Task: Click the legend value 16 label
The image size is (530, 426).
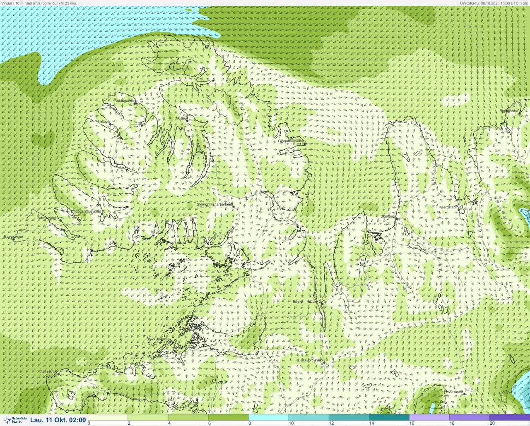Action: (x=412, y=423)
